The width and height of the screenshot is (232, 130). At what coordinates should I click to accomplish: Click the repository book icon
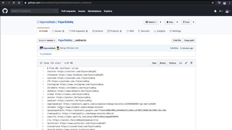pos(38,22)
